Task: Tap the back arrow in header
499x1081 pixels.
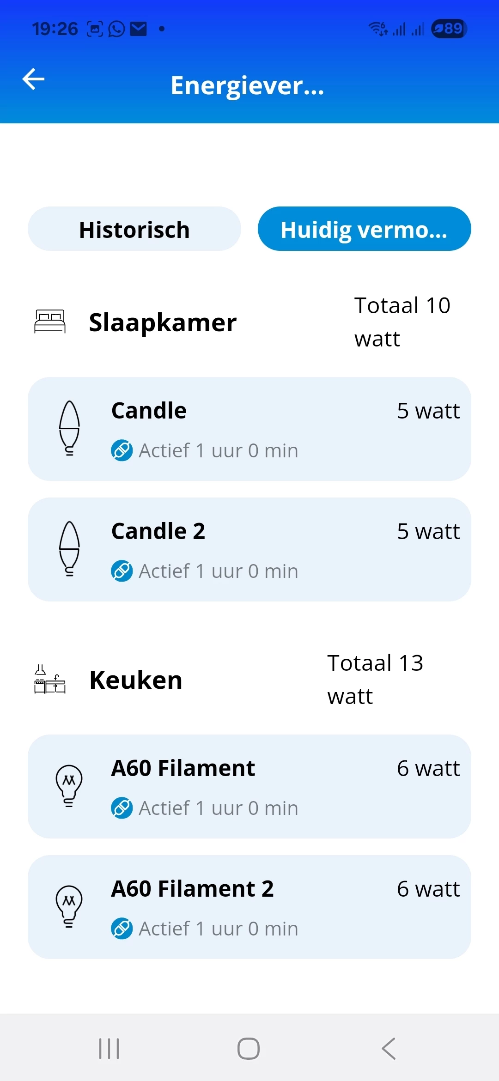Action: tap(34, 79)
